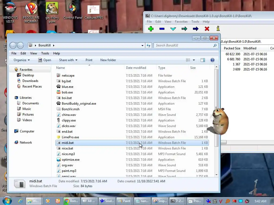
Task: Click the Windows Start orb
Action: point(7,200)
